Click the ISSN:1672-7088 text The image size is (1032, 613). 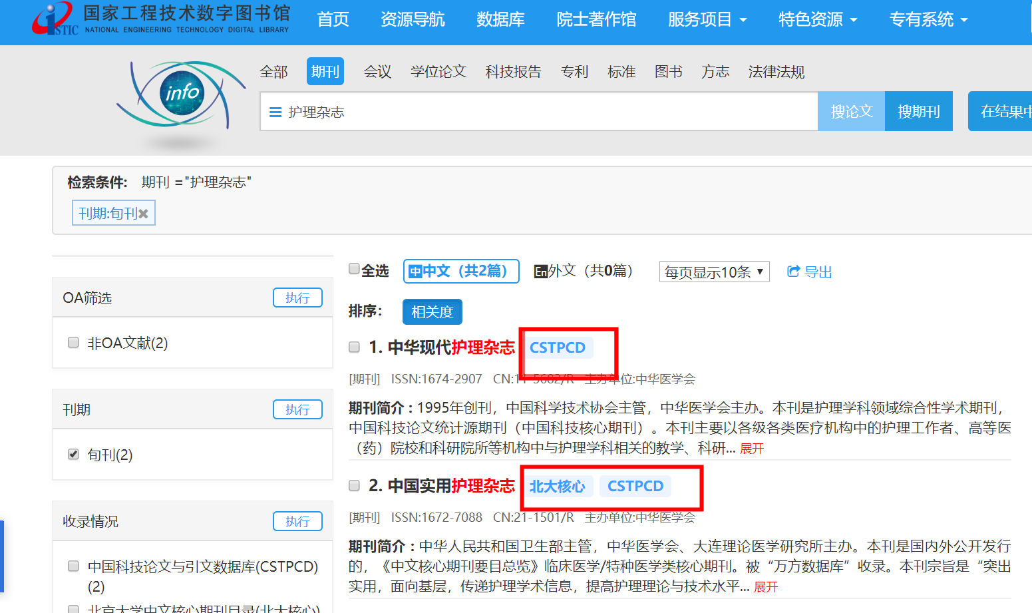pos(436,517)
